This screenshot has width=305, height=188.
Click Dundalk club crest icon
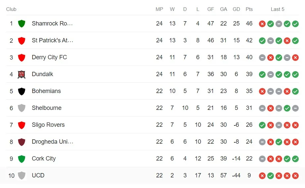[x=22, y=74]
